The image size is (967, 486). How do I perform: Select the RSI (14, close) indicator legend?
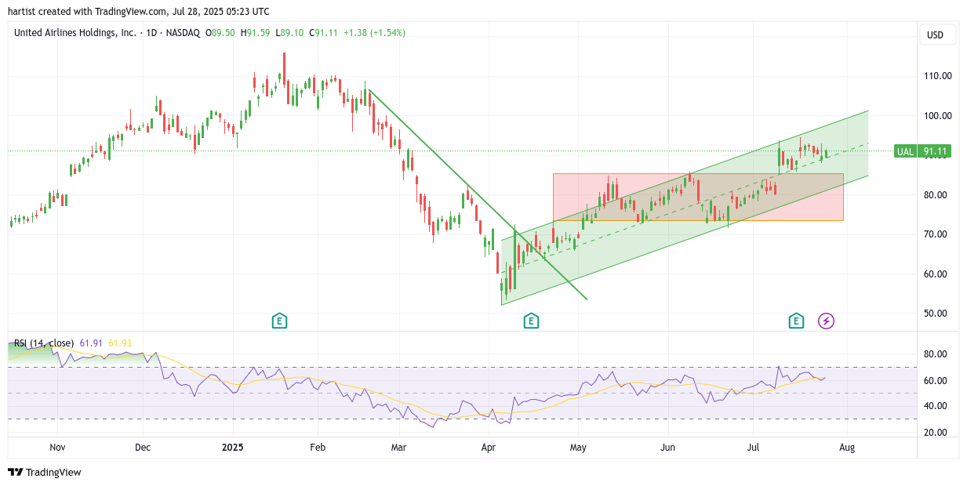44,343
